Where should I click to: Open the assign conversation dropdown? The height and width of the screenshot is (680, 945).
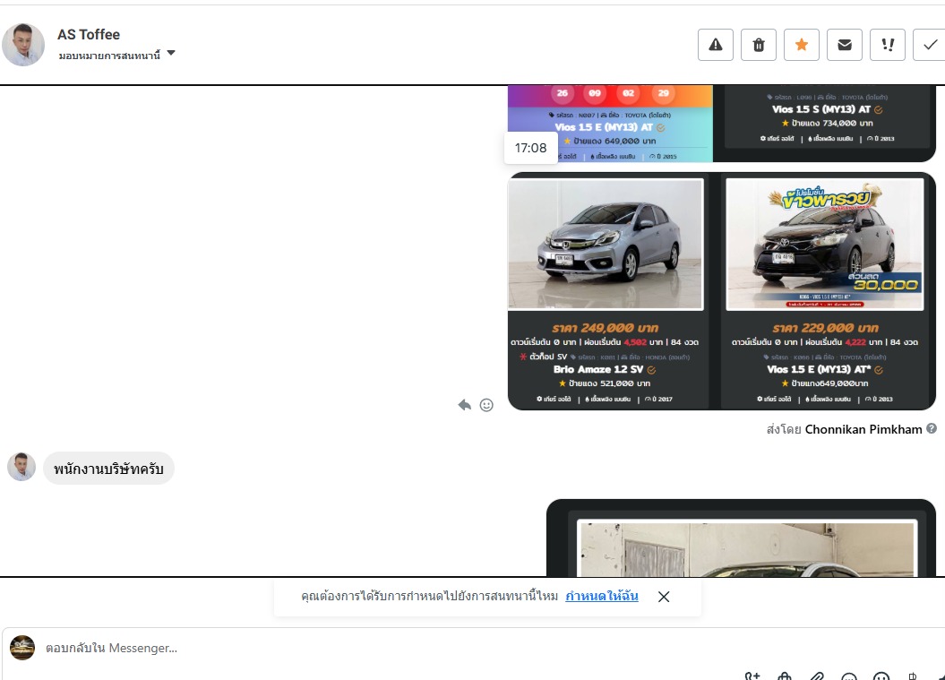tap(116, 55)
